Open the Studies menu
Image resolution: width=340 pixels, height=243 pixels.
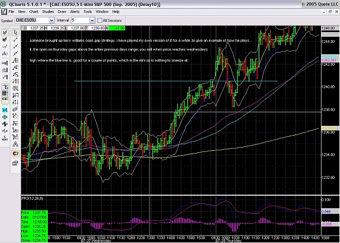pyautogui.click(x=48, y=12)
